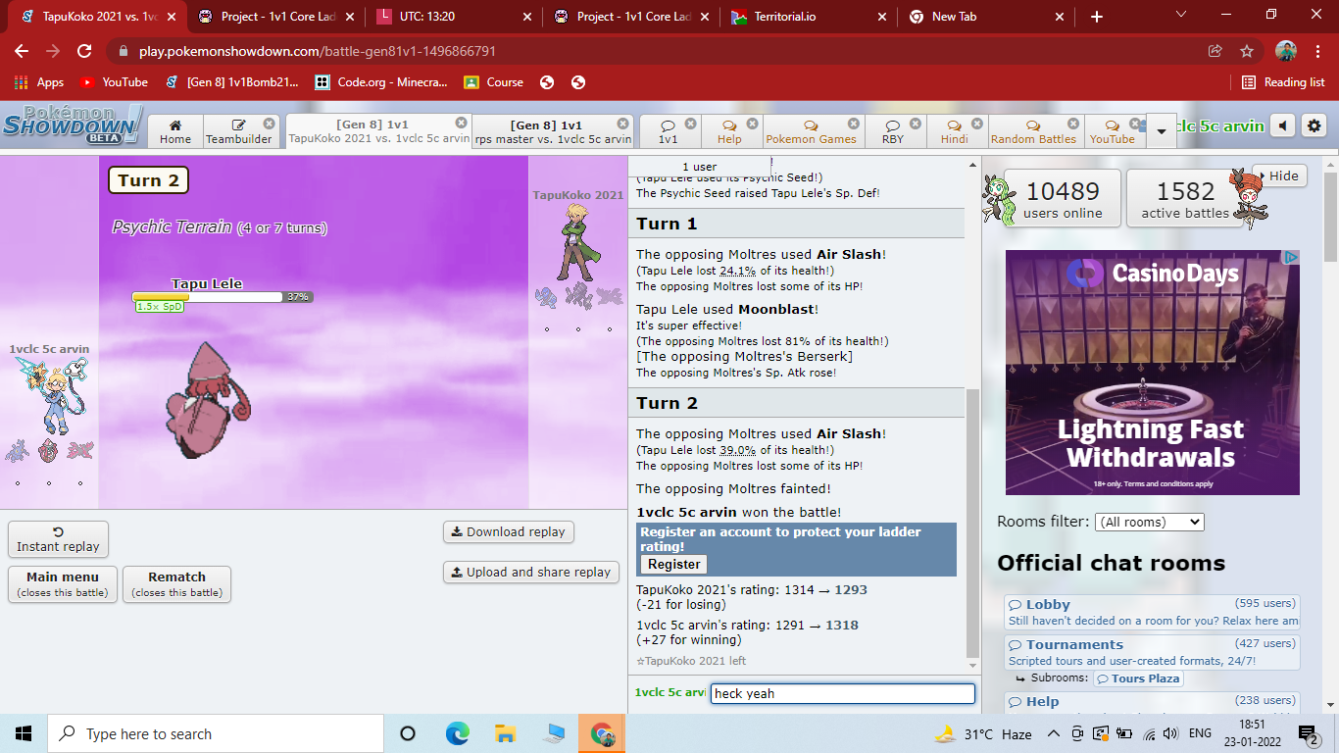Focus the battle chat input field
The width and height of the screenshot is (1339, 753).
pyautogui.click(x=842, y=693)
